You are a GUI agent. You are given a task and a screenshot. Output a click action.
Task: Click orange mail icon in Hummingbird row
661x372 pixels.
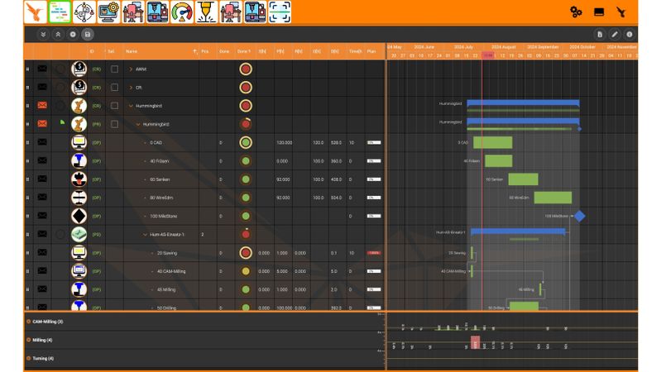tap(42, 106)
